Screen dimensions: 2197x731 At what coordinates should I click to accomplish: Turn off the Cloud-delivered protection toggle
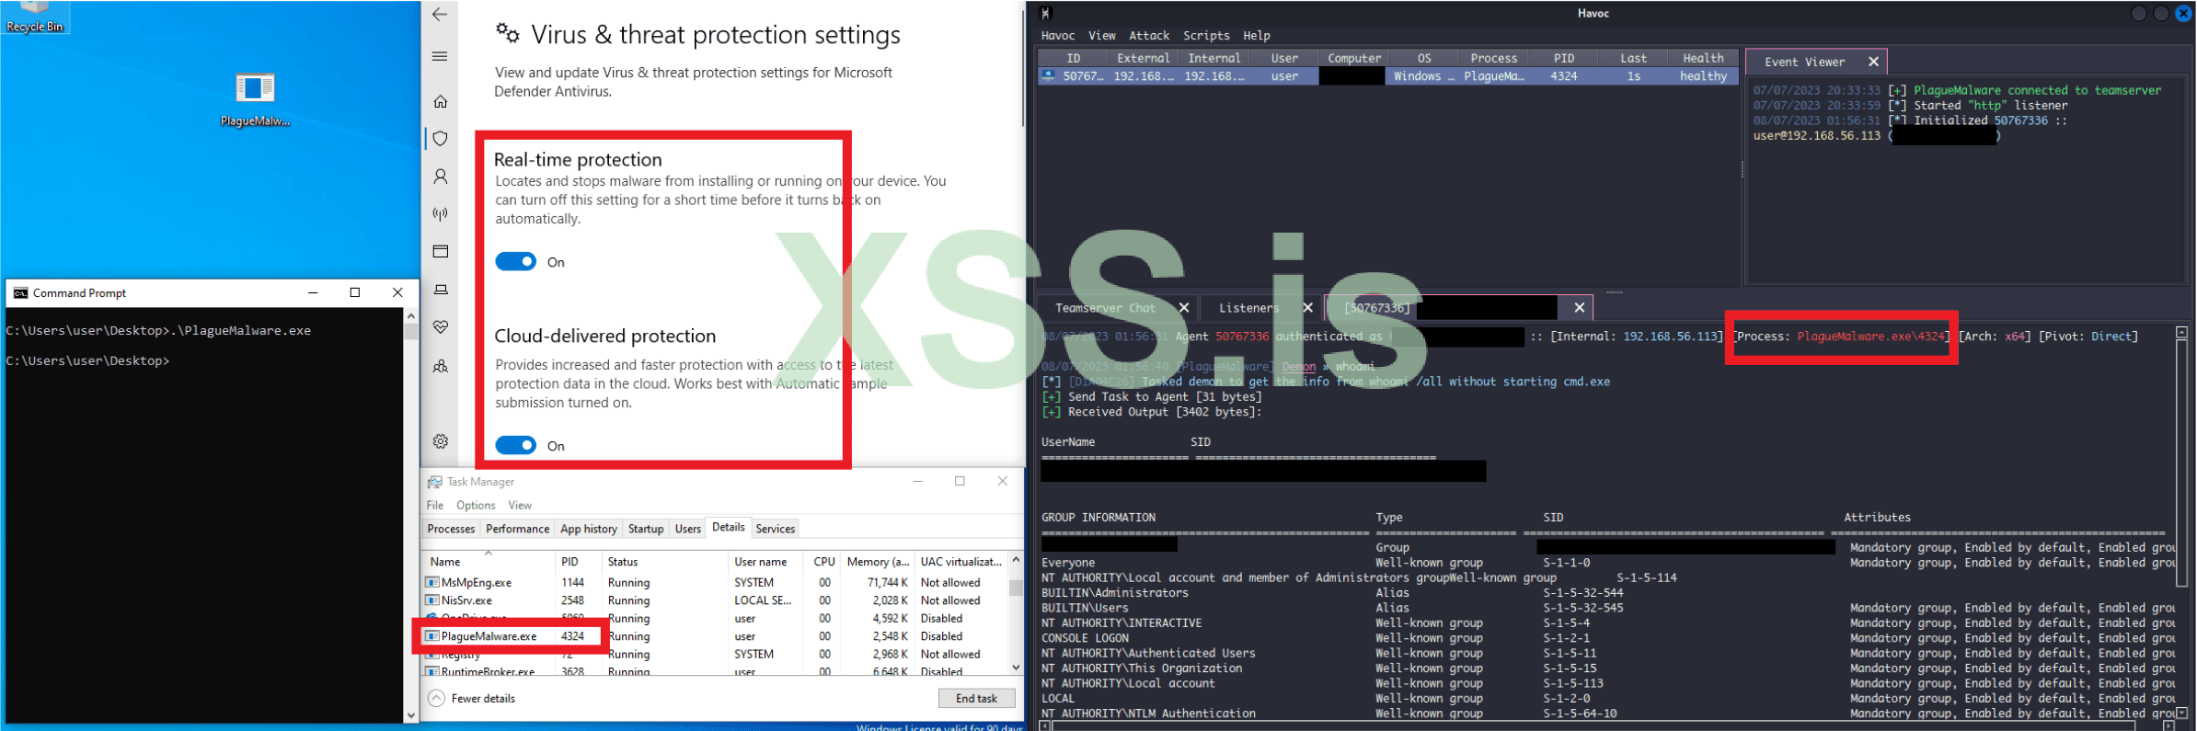click(515, 446)
